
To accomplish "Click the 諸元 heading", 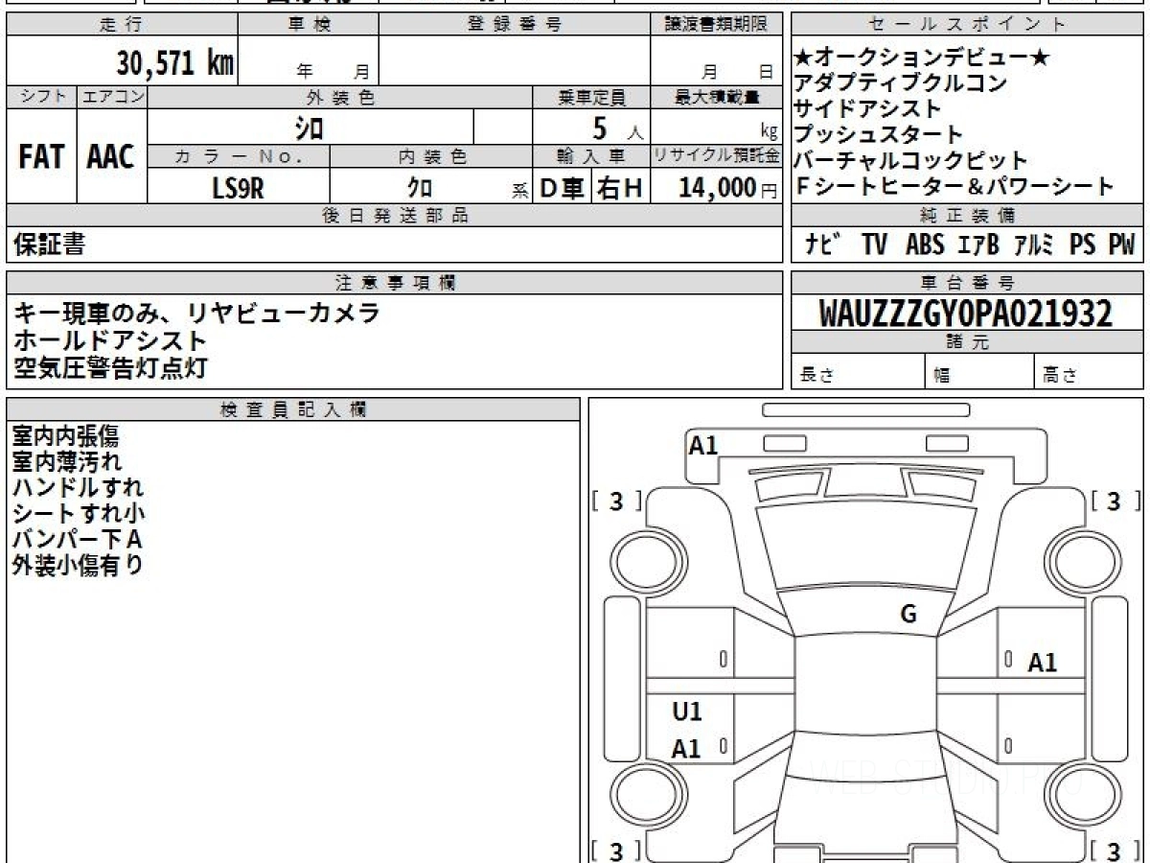I will [x=967, y=342].
